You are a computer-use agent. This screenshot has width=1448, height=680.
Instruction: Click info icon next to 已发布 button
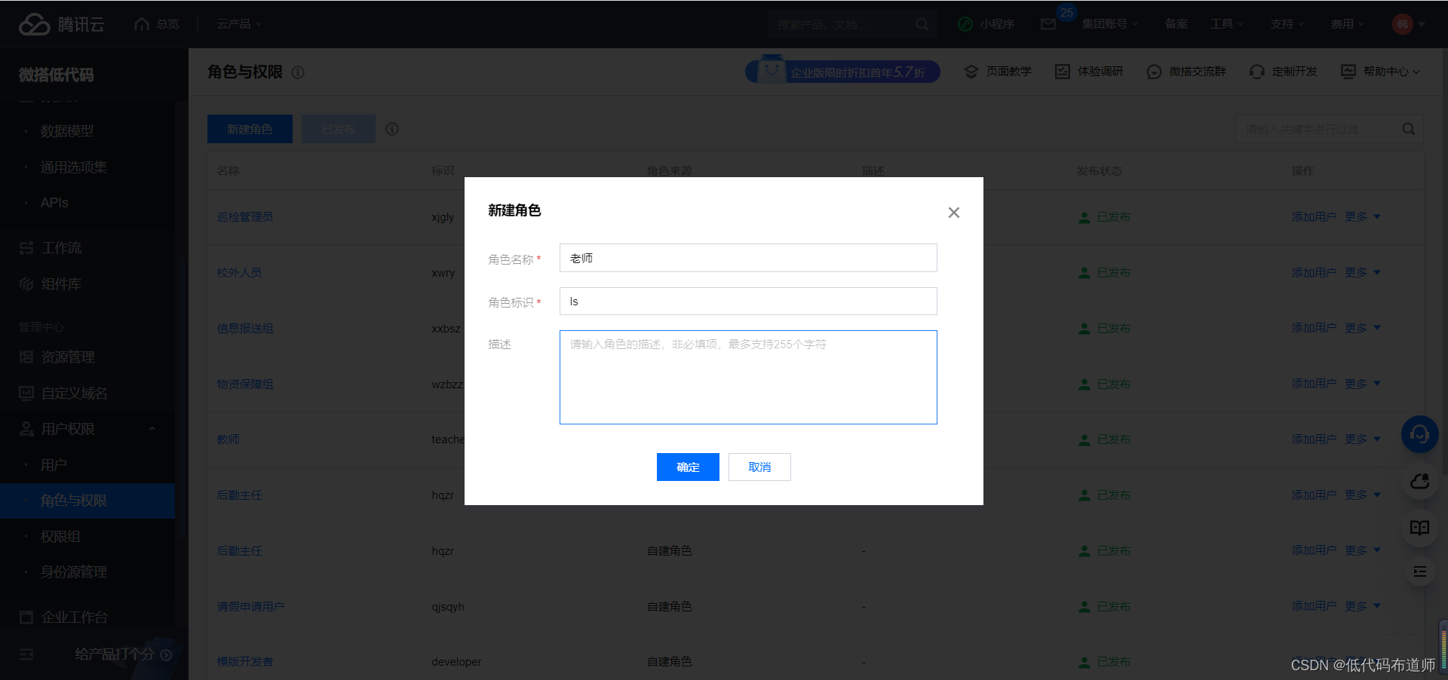tap(392, 129)
